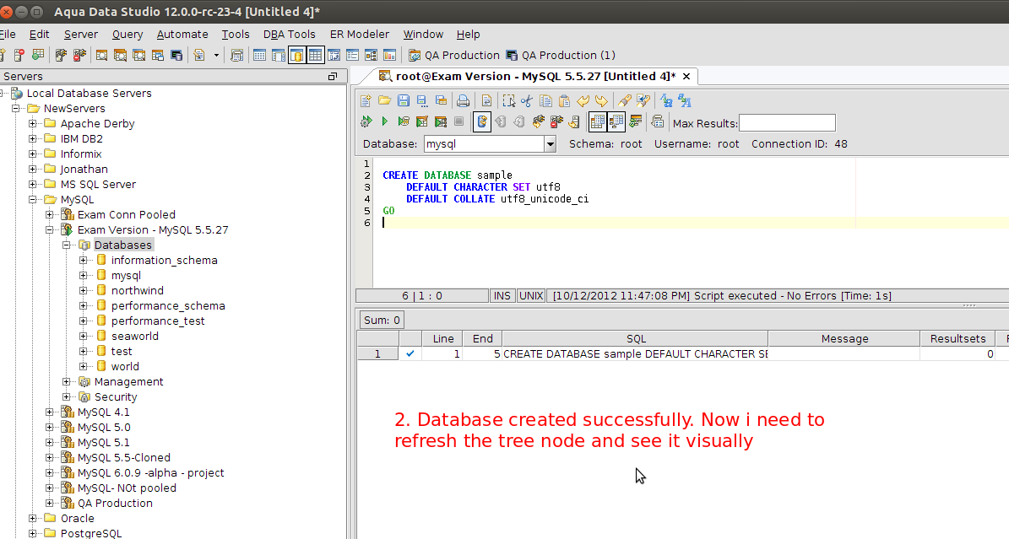Click the result row 1 header cell
Image resolution: width=1009 pixels, height=539 pixels.
click(377, 353)
